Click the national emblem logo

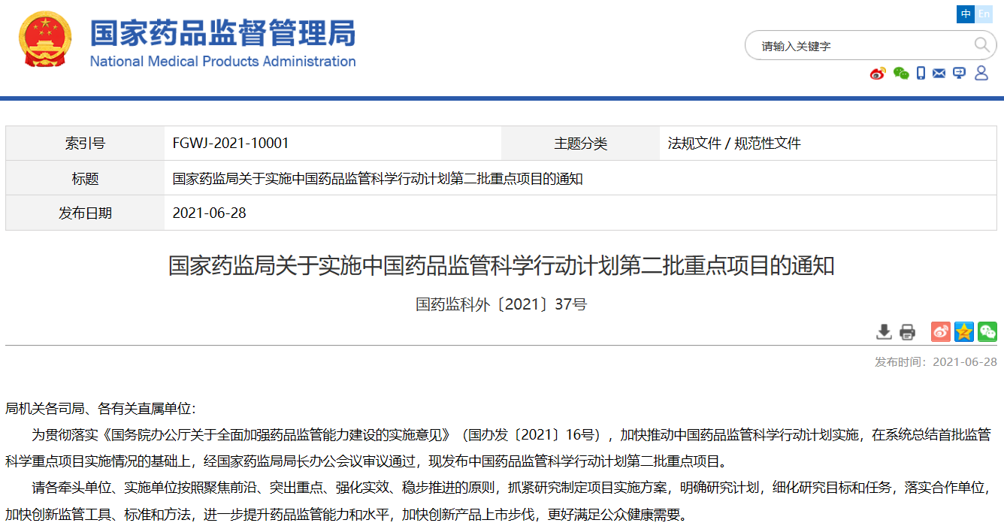(x=45, y=39)
